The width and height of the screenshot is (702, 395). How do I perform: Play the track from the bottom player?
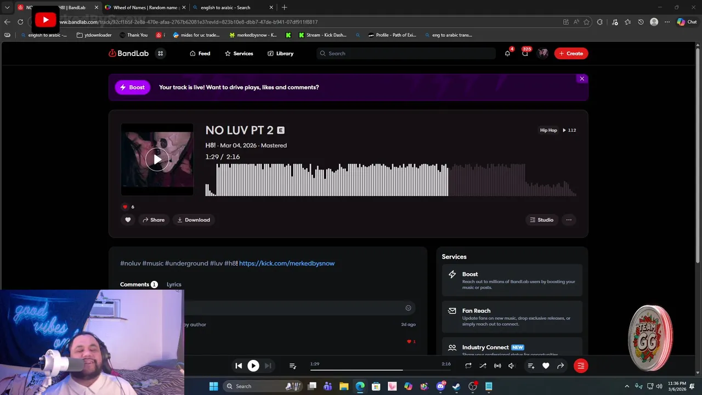(253, 366)
